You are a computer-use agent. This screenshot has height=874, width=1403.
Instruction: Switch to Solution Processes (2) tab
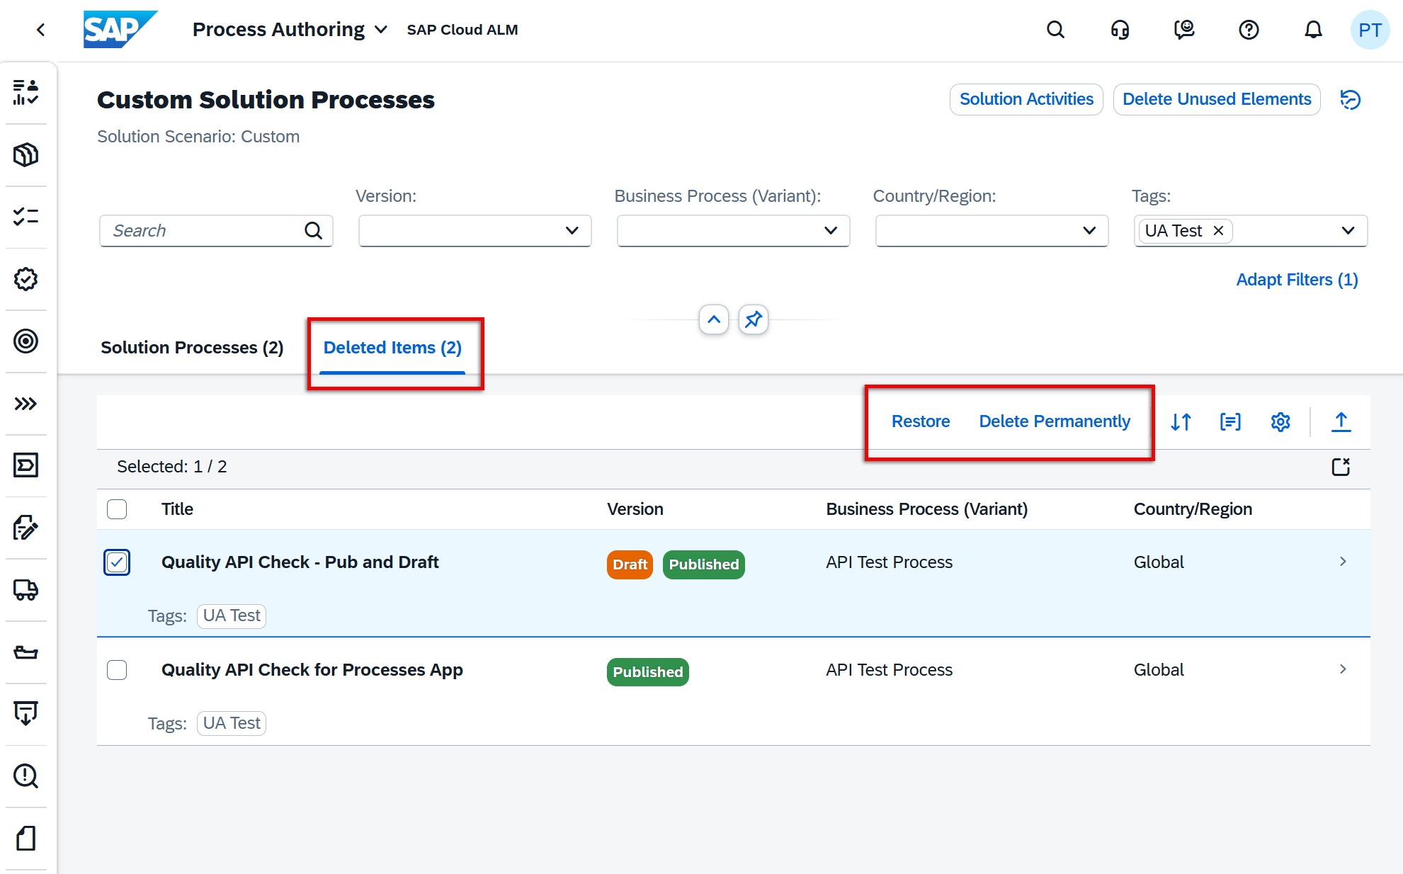[x=192, y=348]
